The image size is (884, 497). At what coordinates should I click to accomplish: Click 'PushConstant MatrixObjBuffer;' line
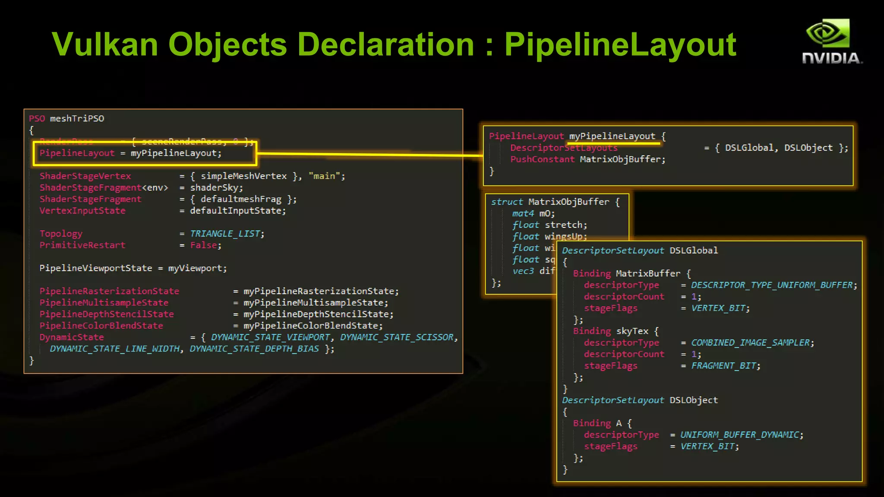click(x=588, y=159)
